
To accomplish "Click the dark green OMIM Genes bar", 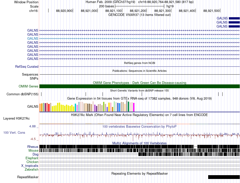I will click(139, 86).
